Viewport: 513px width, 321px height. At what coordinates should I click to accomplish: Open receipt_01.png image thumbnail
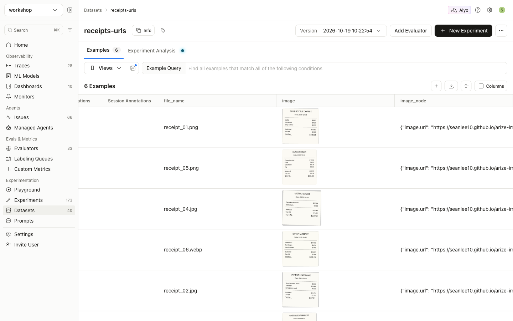point(301,126)
